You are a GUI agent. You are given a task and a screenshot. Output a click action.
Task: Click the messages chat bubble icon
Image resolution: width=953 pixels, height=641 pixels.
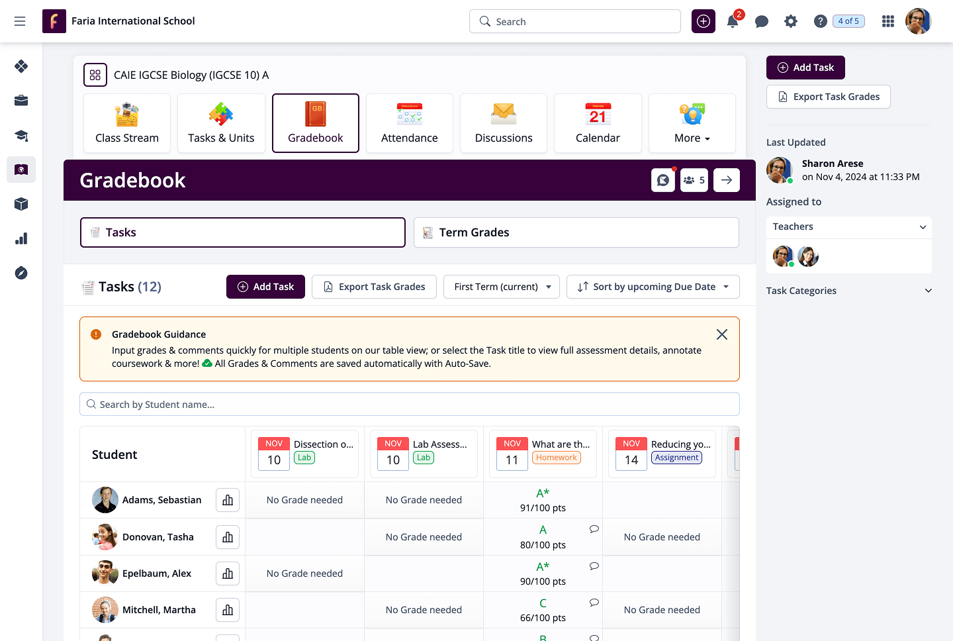(x=762, y=21)
